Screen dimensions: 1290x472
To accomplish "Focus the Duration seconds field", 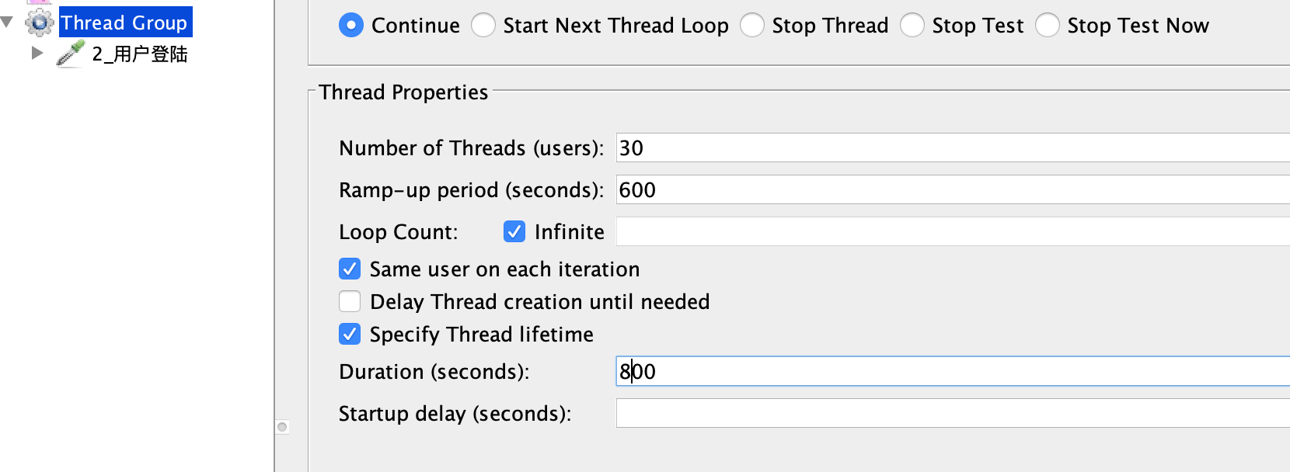I will pyautogui.click(x=952, y=371).
